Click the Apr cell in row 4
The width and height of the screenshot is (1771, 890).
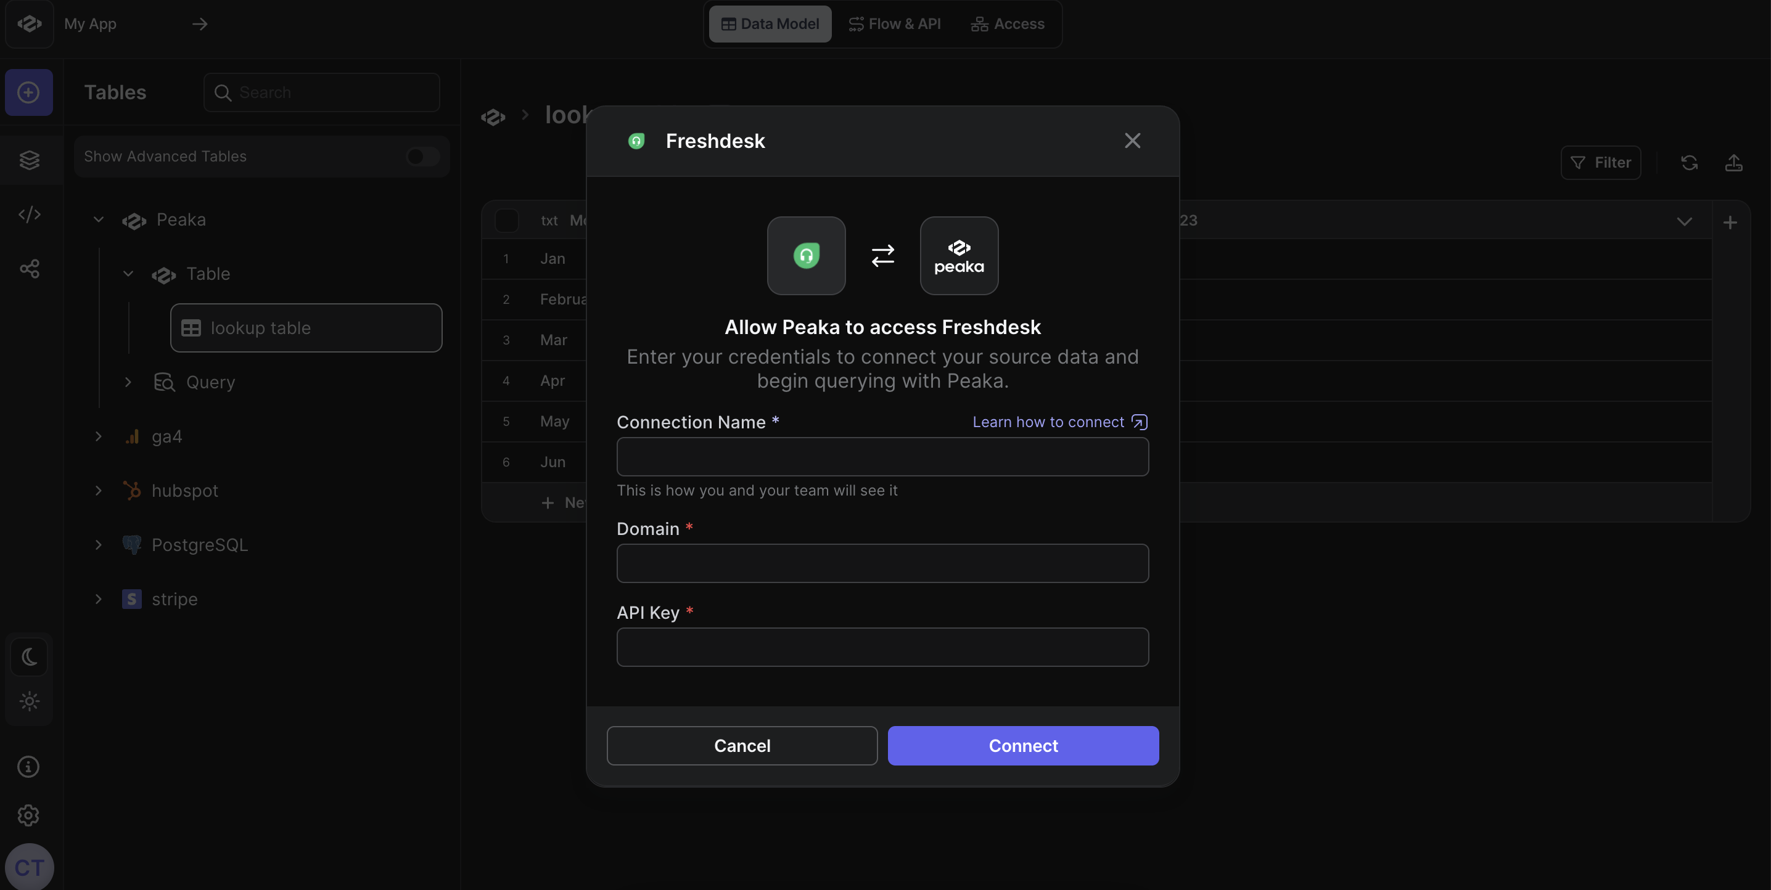[x=552, y=380]
